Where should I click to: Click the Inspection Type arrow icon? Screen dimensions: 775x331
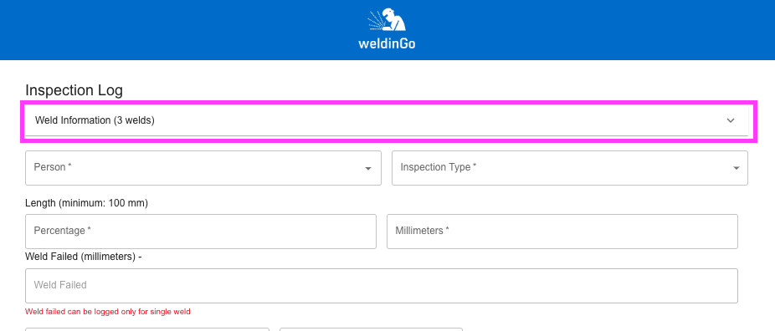736,169
